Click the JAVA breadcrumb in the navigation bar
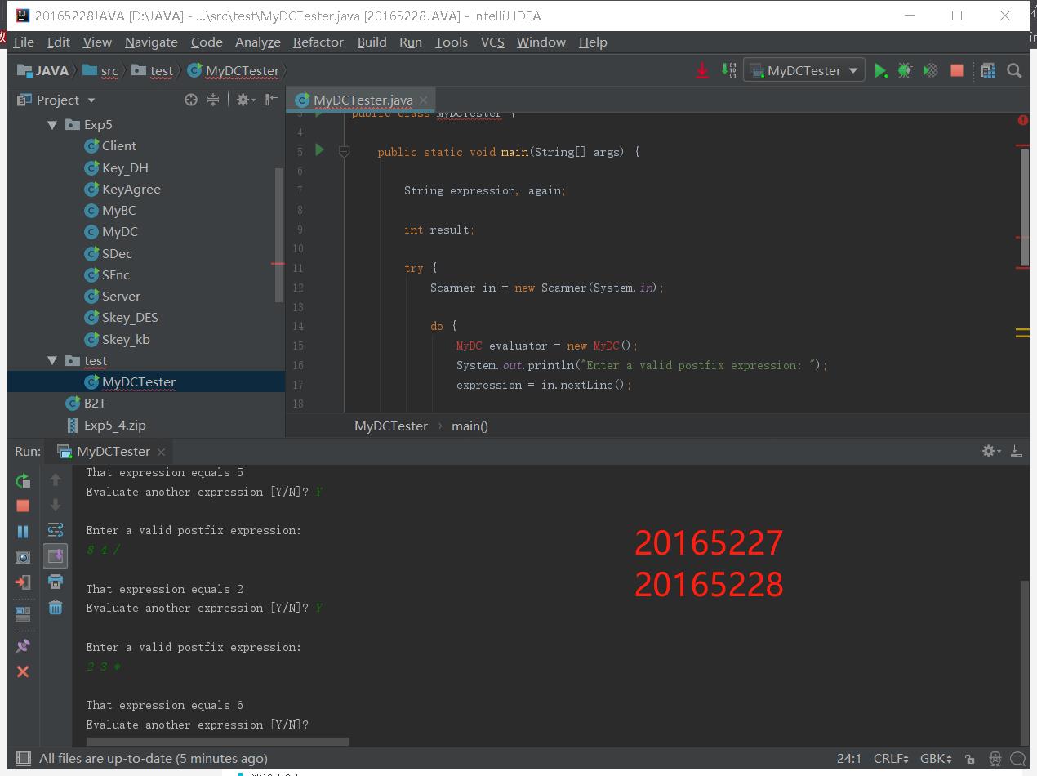This screenshot has width=1037, height=776. [42, 71]
